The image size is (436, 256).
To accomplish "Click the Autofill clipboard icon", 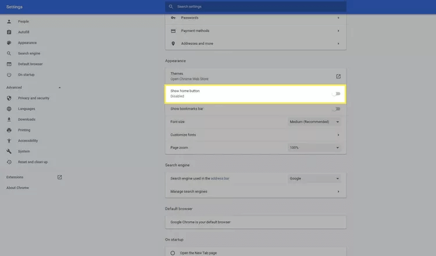I will pos(9,32).
